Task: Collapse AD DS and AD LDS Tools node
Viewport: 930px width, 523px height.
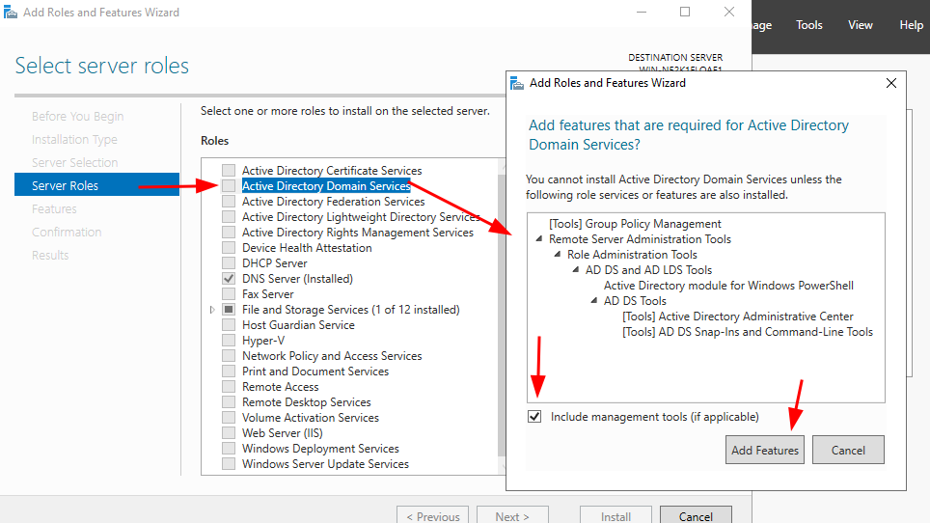Action: (576, 270)
